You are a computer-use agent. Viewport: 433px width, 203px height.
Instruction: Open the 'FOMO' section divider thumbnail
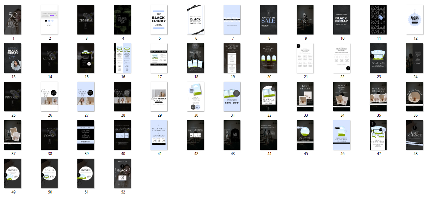49,135
